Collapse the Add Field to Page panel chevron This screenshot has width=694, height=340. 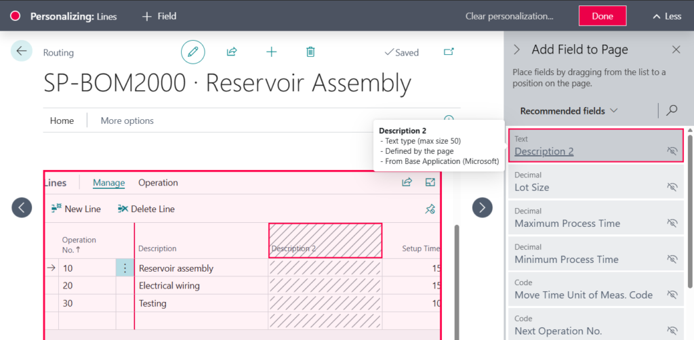point(516,49)
